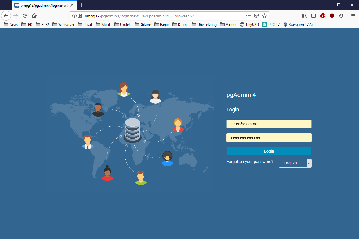Open a new browser tab
359x239 pixels.
[x=82, y=5]
